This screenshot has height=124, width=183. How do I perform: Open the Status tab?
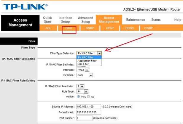click(156, 20)
